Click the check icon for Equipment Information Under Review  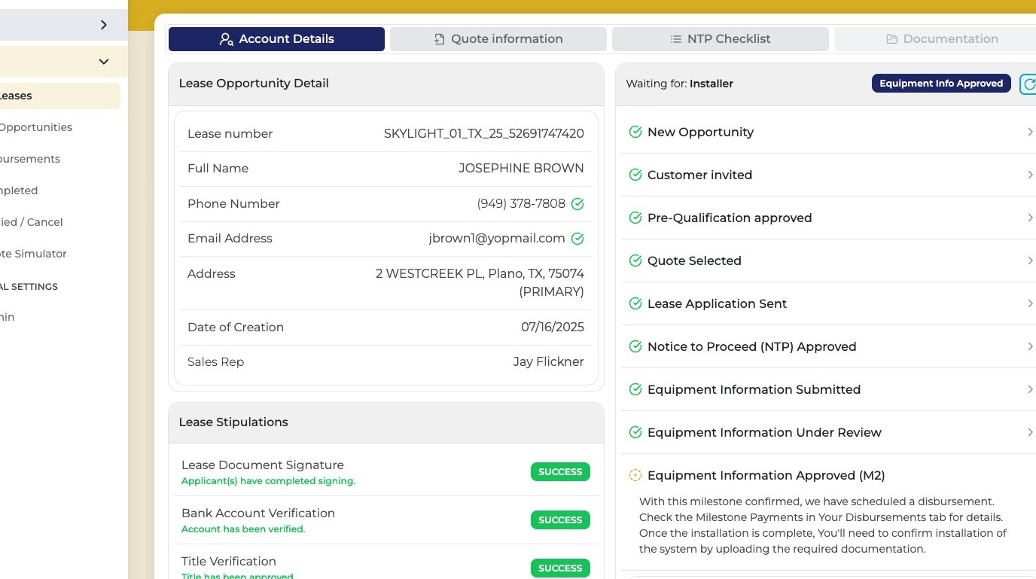point(635,432)
